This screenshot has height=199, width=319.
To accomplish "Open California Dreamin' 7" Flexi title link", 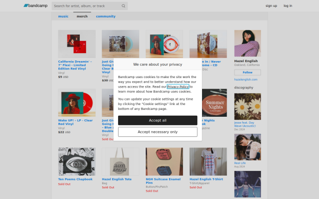I will [x=75, y=65].
